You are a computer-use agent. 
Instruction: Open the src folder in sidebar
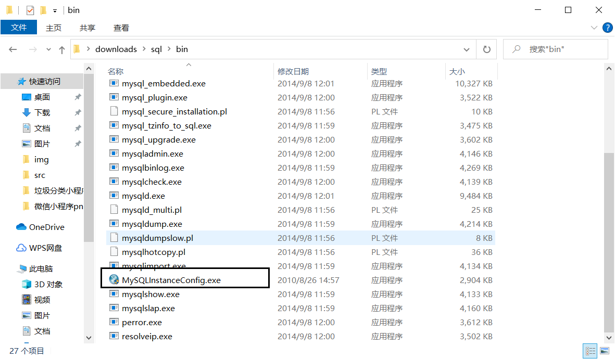coord(34,175)
